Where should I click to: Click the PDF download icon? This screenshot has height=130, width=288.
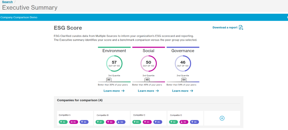(x=241, y=28)
